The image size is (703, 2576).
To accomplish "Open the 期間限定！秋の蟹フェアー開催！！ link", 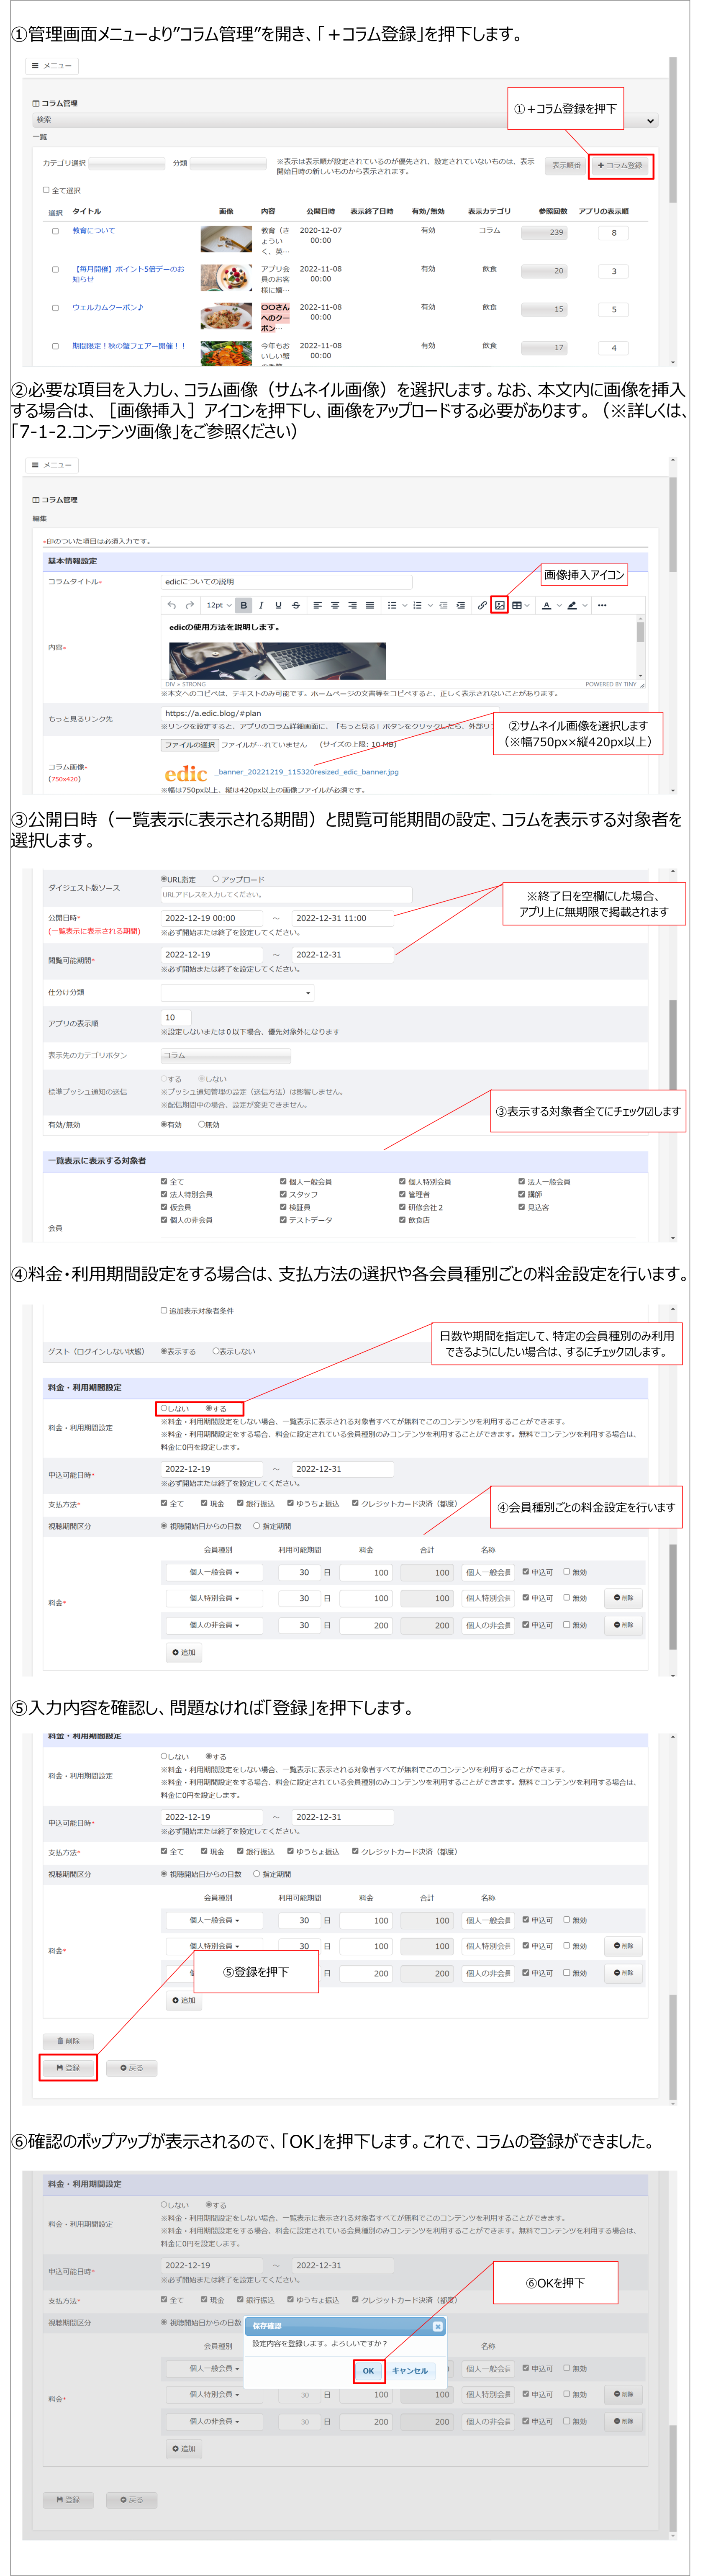I will pyautogui.click(x=129, y=346).
